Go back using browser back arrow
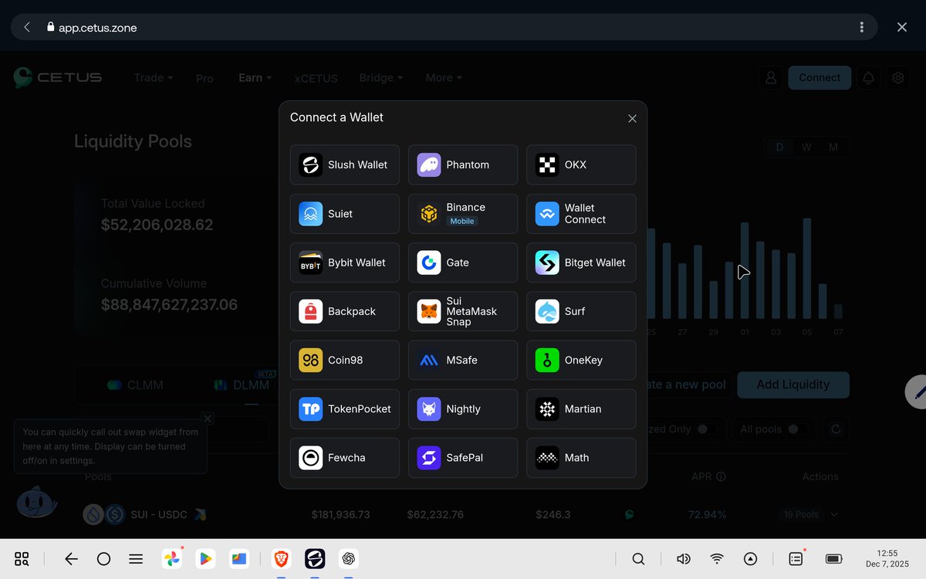Screen dimensions: 926x579 [27, 27]
